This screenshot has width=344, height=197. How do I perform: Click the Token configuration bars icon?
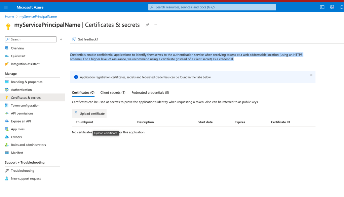[7, 105]
